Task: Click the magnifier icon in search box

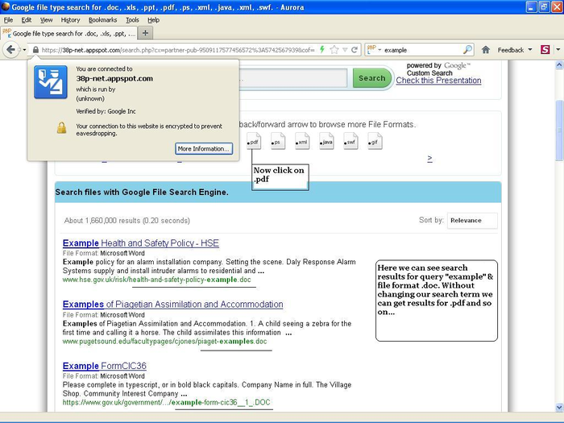Action: (467, 50)
